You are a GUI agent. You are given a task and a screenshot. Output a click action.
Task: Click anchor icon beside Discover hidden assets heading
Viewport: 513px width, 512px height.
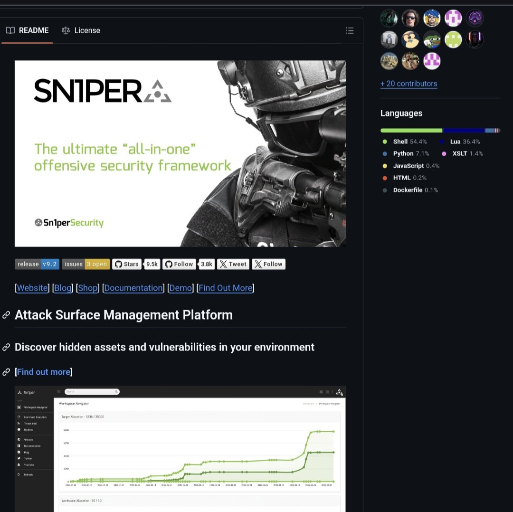point(6,347)
